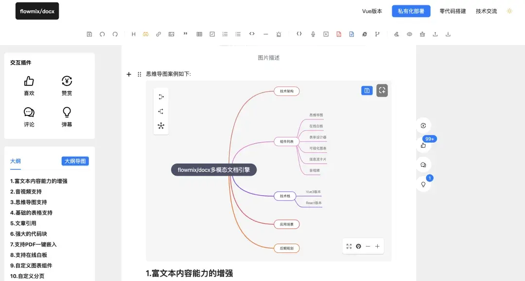Click the flowmix/docx logo
Viewport: 525px width, 281px height.
[37, 11]
